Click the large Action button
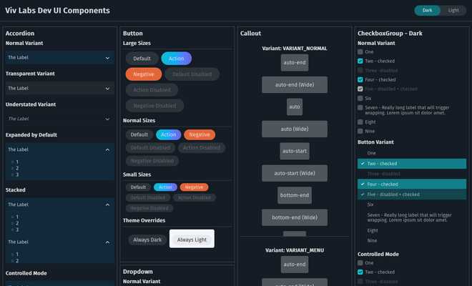 tap(177, 59)
